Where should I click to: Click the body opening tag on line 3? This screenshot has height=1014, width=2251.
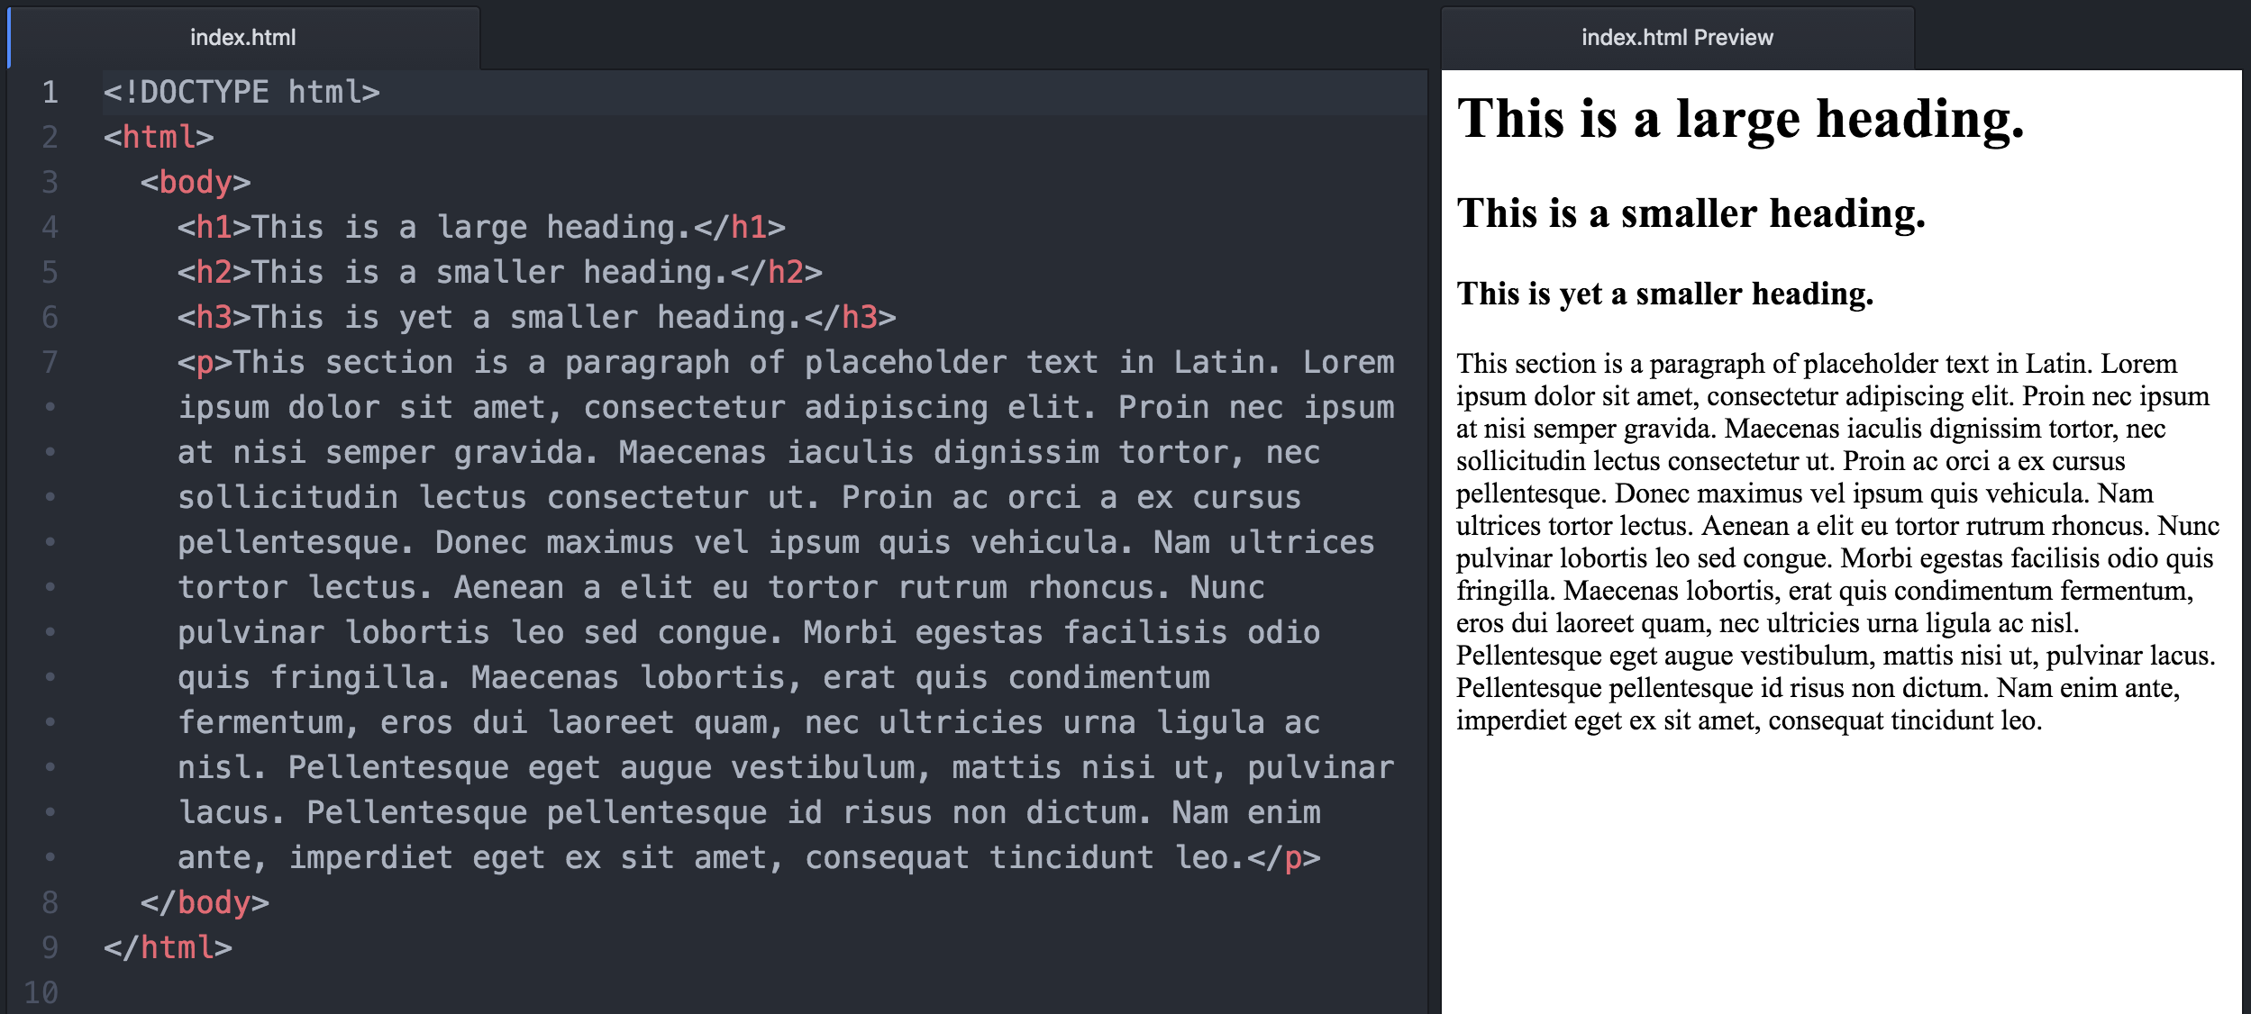(194, 182)
